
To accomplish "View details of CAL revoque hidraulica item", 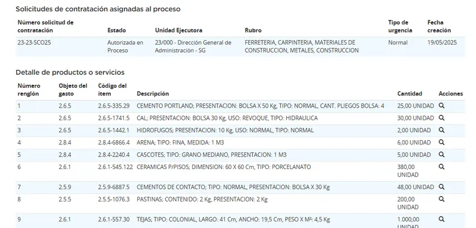I will pyautogui.click(x=442, y=118).
